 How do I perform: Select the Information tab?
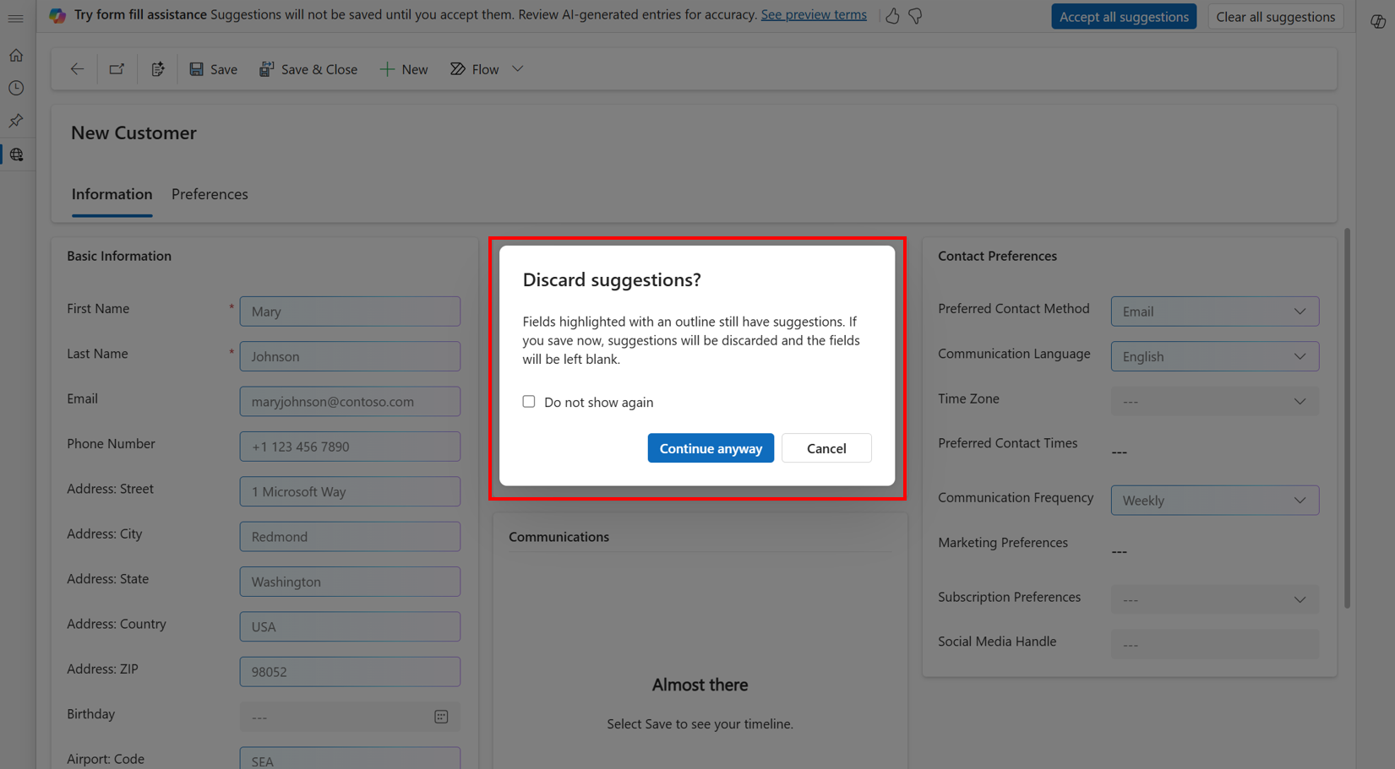click(x=112, y=194)
